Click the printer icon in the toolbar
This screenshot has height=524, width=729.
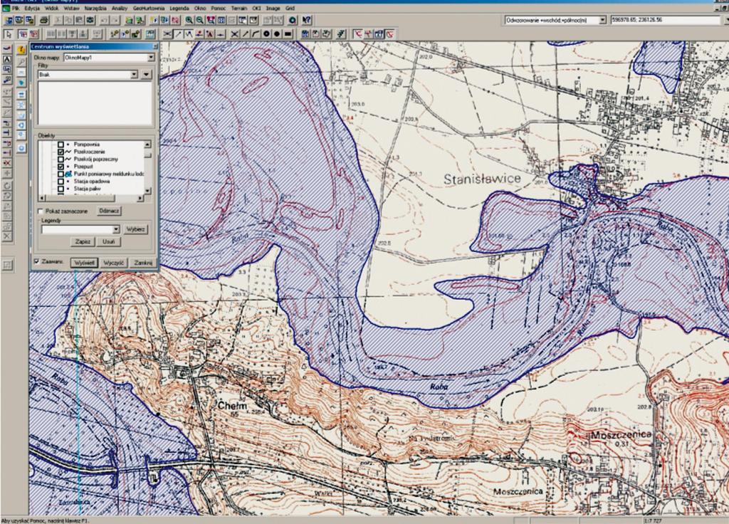pos(44,20)
